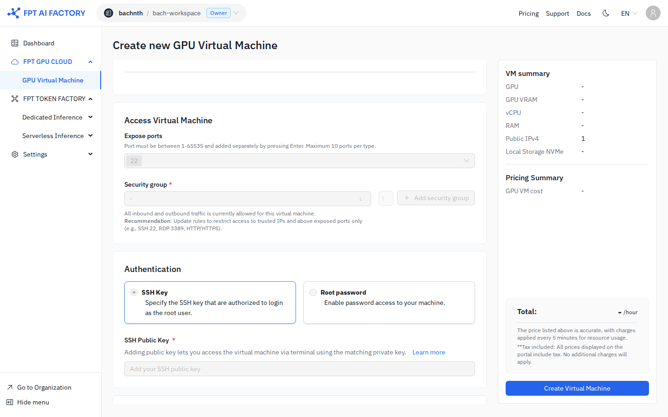This screenshot has width=668, height=417.
Task: Open the user profile avatar
Action: click(653, 13)
